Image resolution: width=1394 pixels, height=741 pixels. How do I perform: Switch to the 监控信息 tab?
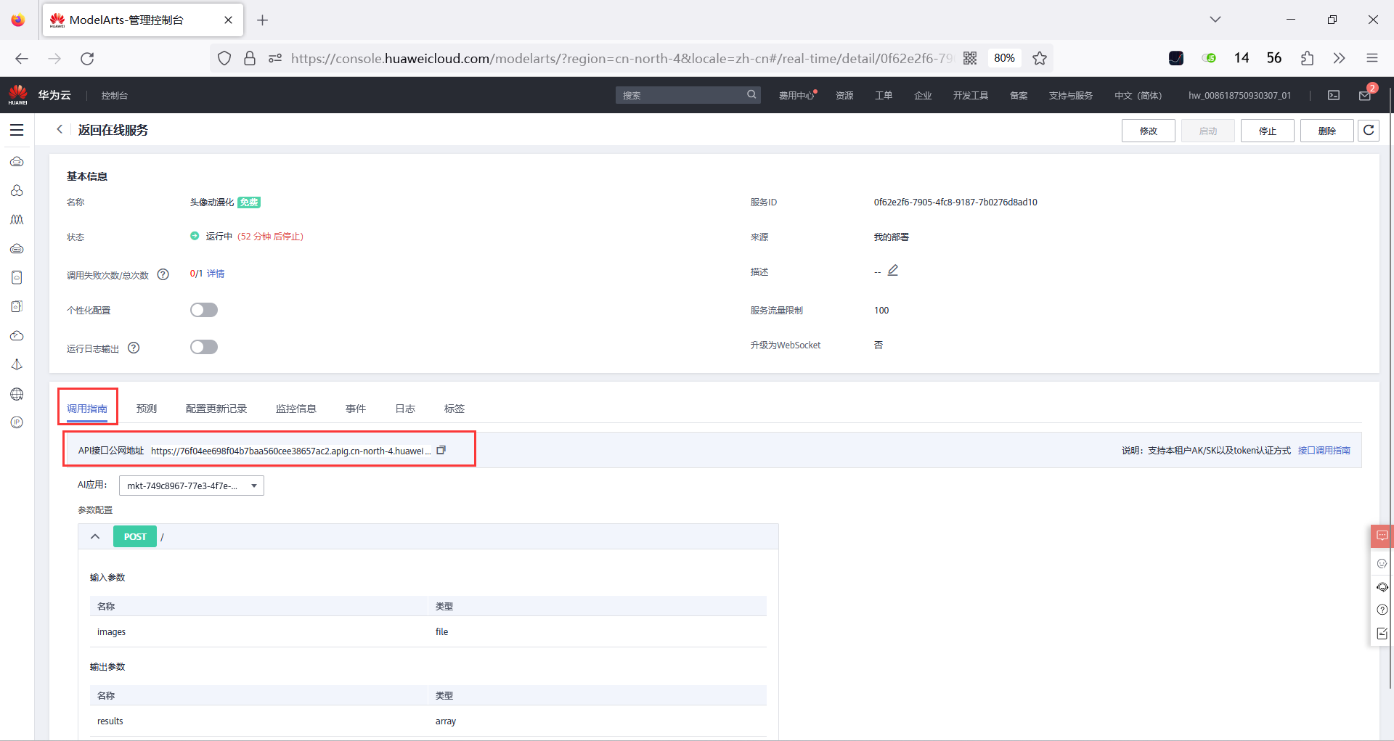pos(296,409)
